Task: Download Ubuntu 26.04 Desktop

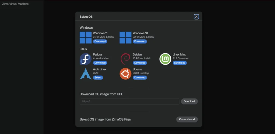Action: point(140,77)
